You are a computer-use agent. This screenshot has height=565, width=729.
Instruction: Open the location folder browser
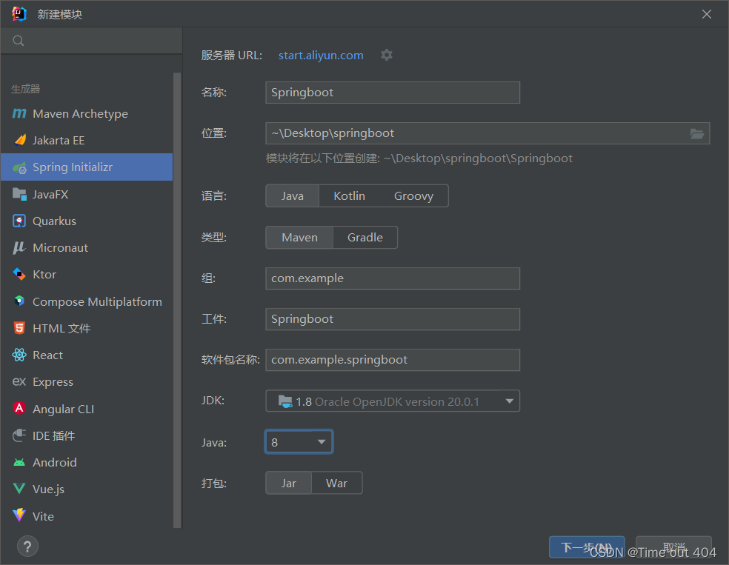[696, 133]
